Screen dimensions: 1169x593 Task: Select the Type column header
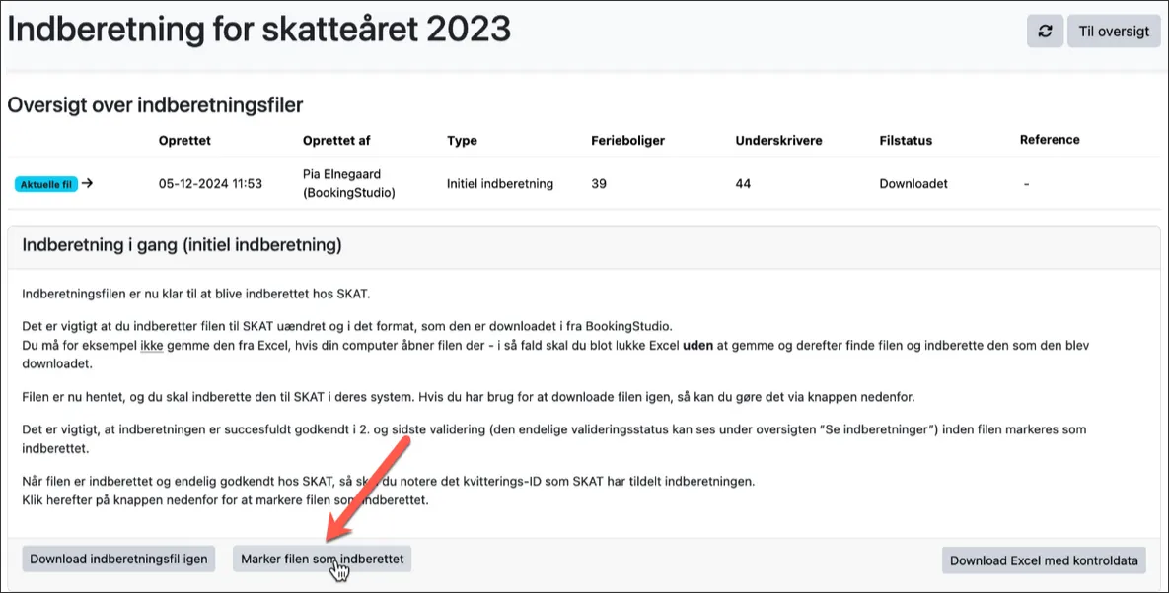point(462,140)
